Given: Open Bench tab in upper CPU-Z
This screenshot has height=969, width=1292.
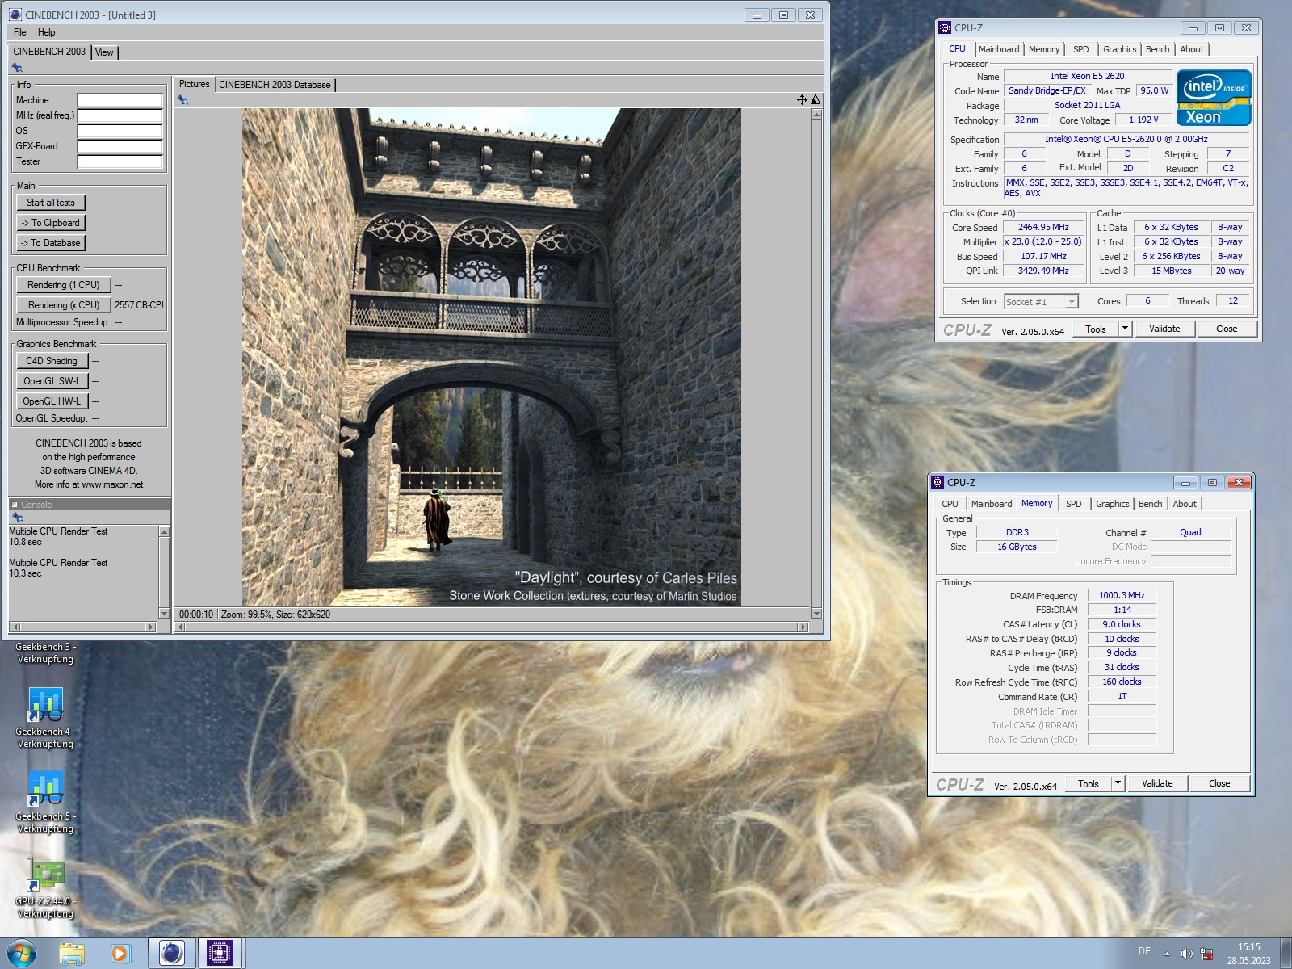Looking at the screenshot, I should coord(1157,49).
